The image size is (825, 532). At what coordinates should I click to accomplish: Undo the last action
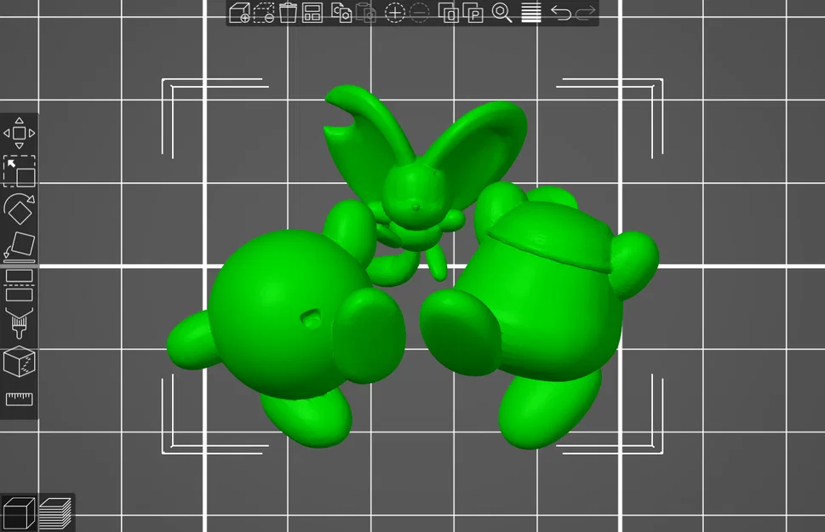pyautogui.click(x=560, y=13)
